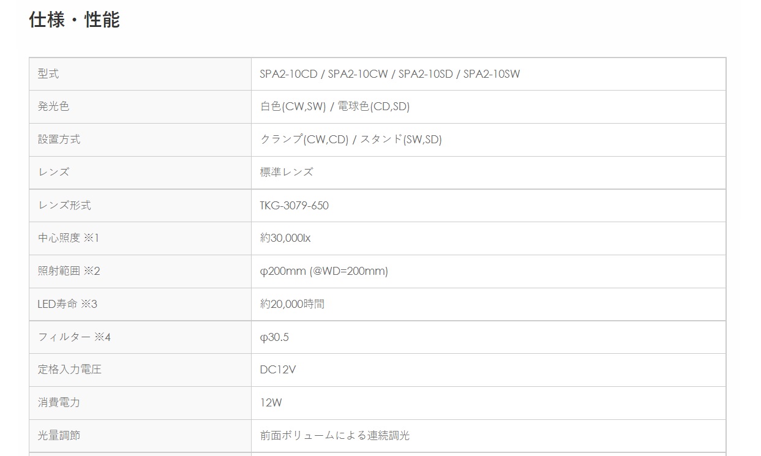Select the SPA2-10CD model text
Viewport: 761px width, 456px height.
pos(288,74)
